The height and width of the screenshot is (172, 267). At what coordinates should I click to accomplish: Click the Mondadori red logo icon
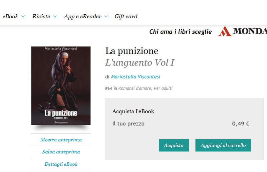tap(225, 31)
